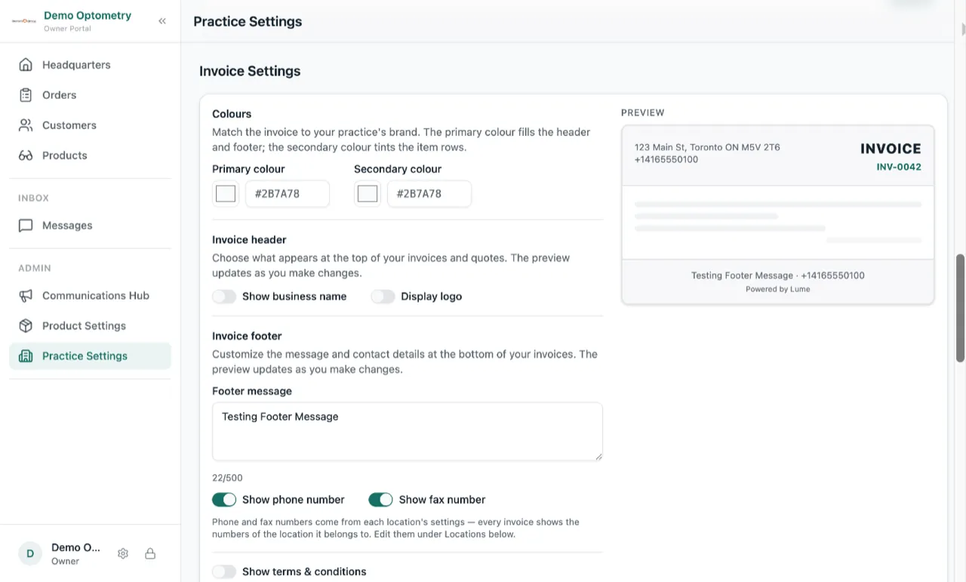Click the owner avatar letter D

(x=30, y=553)
